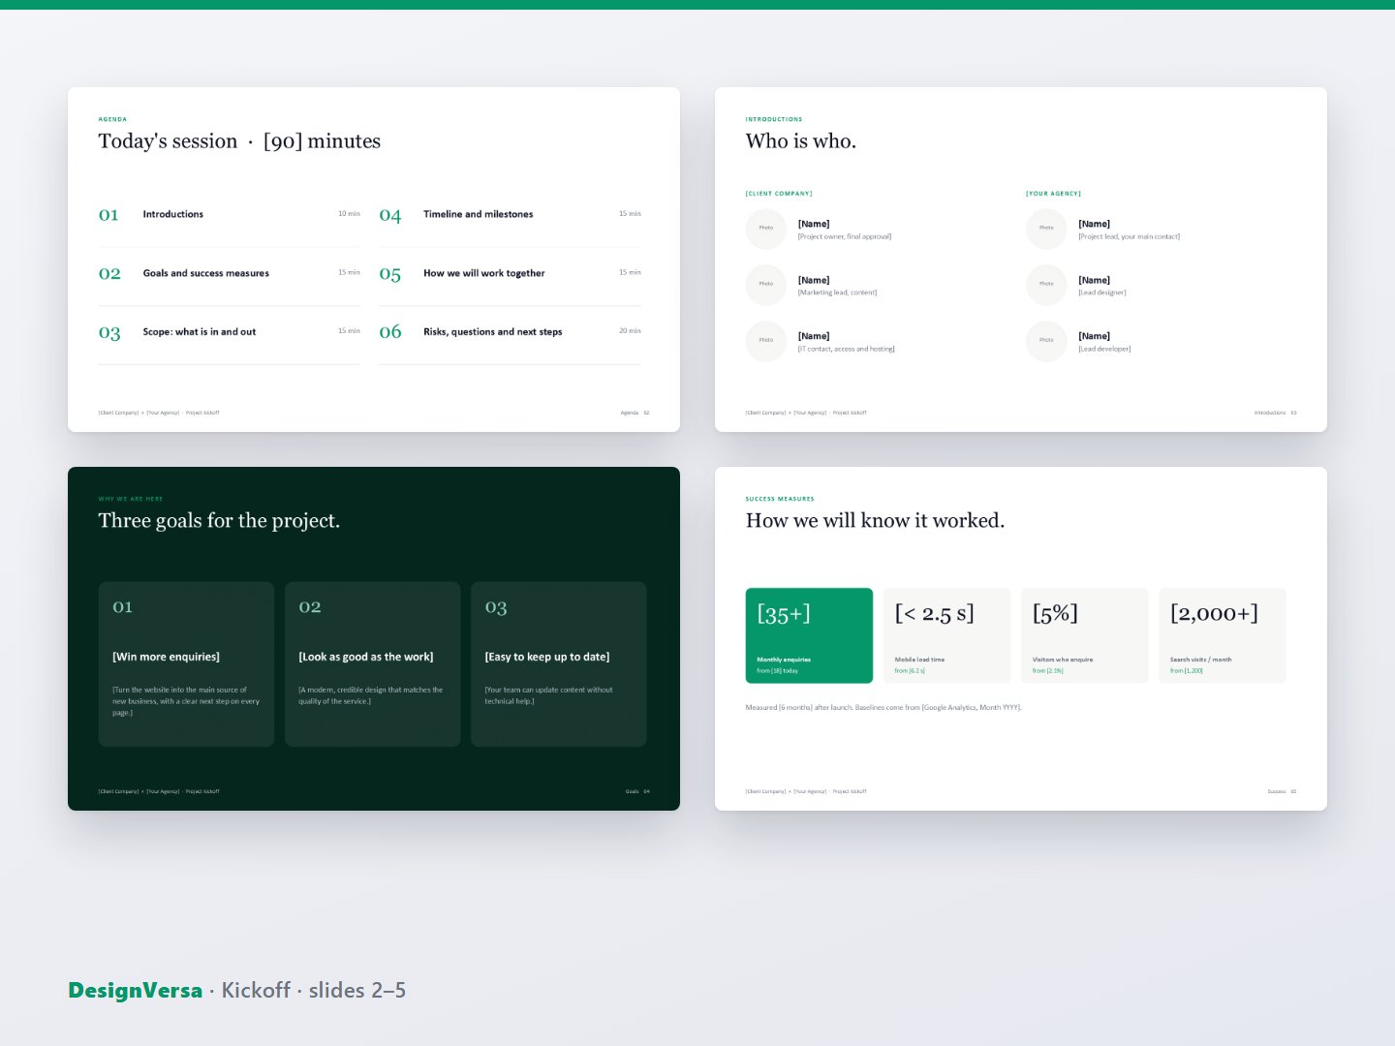This screenshot has height=1046, width=1395.
Task: Select '[Lead developer]' role text
Action: click(x=1104, y=349)
